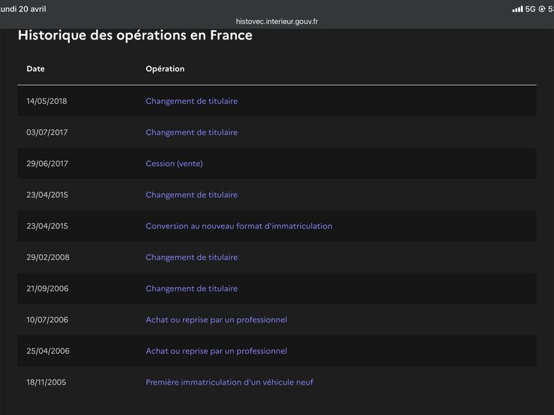
Task: Open the 23/04/2015 Changement de titulaire link
Action: 192,195
